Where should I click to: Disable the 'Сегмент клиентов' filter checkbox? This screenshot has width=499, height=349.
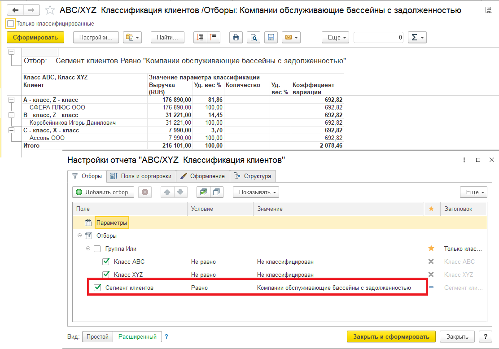[x=97, y=288]
